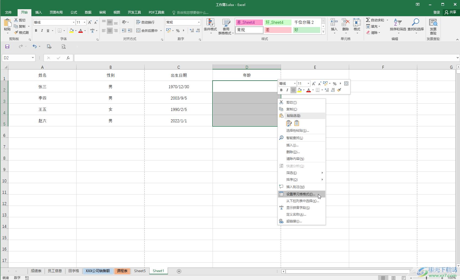The image size is (460, 280).
Task: Apply the 好 cell style
Action: click(307, 30)
